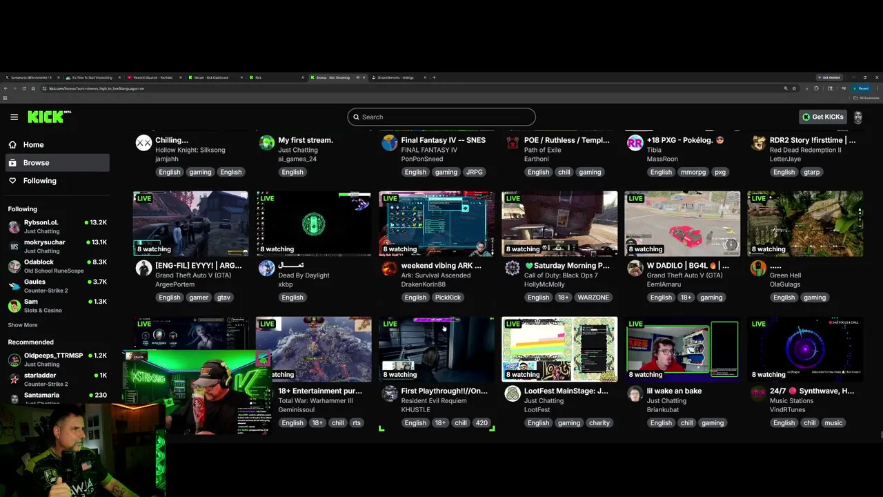Open browser extensions puzzle icon
This screenshot has width=883, height=497.
[816, 88]
